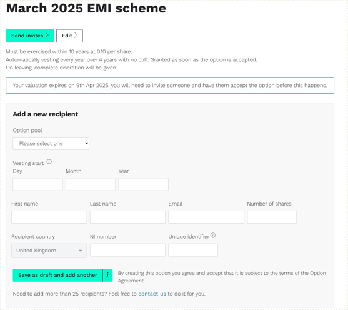Select the Unique identifier input field
The width and height of the screenshot is (348, 310).
click(193, 250)
